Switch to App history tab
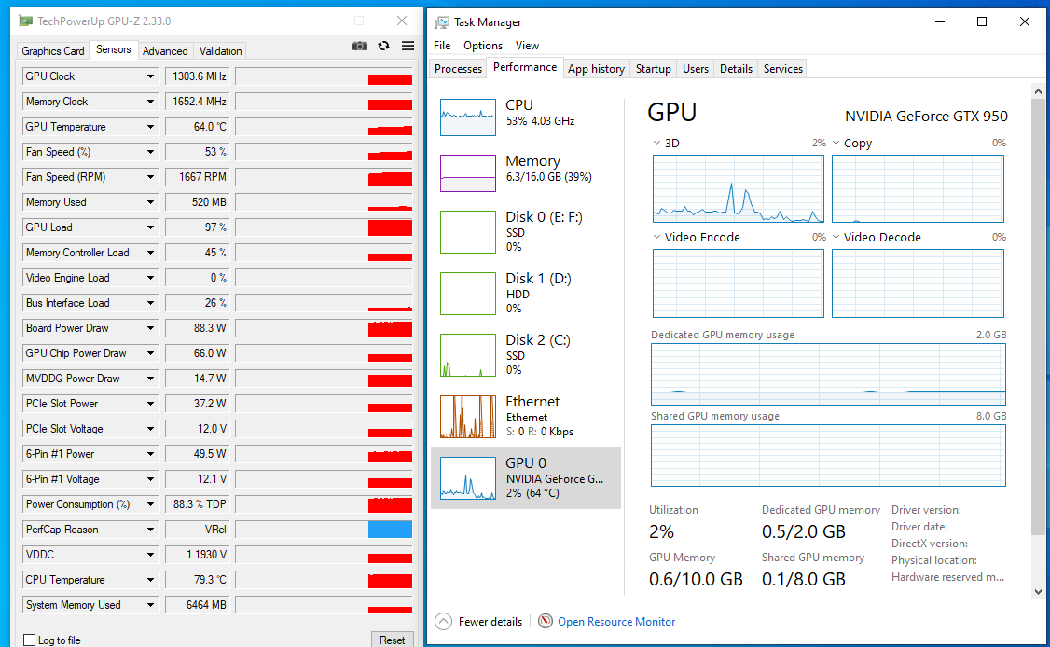Image resolution: width=1050 pixels, height=647 pixels. (x=596, y=69)
